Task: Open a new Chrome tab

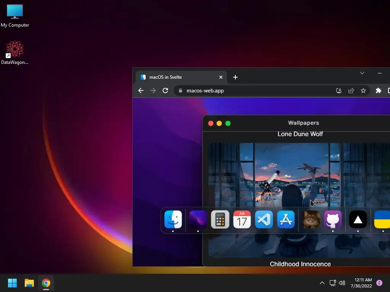Action: [235, 77]
